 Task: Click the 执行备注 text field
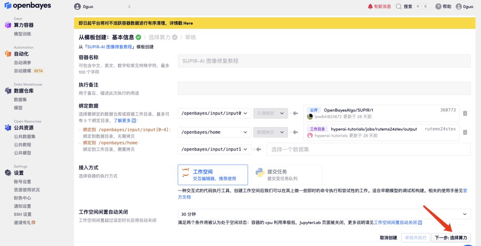pyautogui.click(x=324, y=88)
